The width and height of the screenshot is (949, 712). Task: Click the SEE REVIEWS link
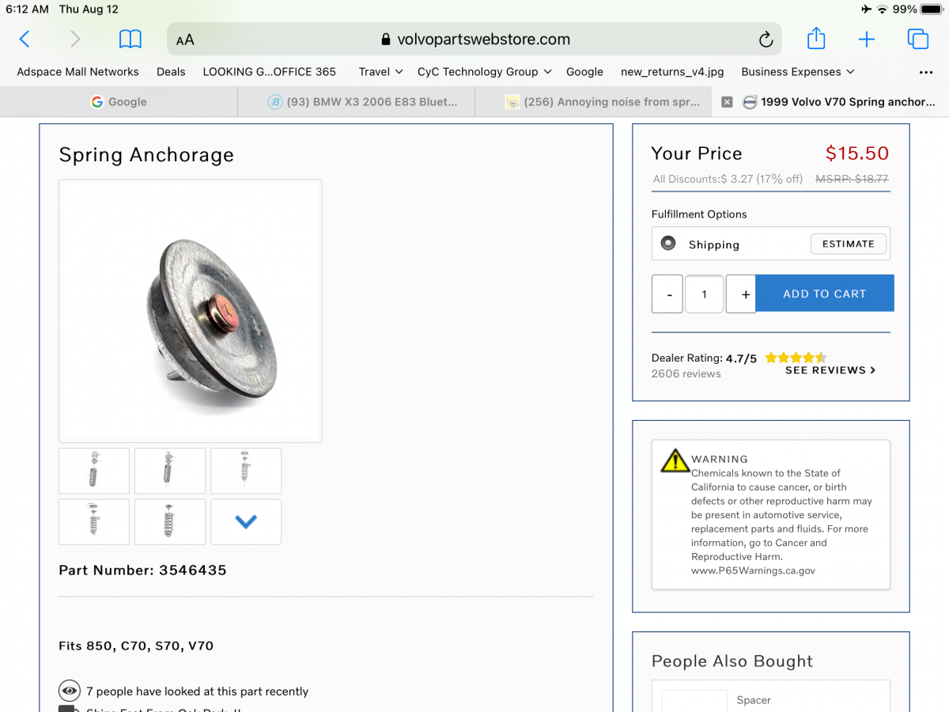[830, 370]
